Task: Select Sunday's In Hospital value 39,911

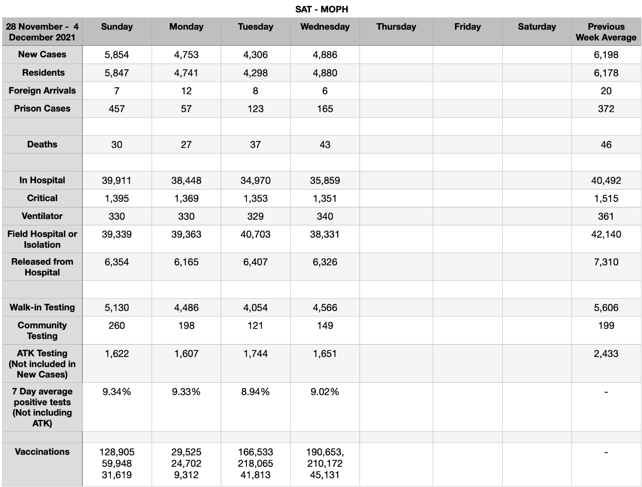Action: click(x=117, y=180)
